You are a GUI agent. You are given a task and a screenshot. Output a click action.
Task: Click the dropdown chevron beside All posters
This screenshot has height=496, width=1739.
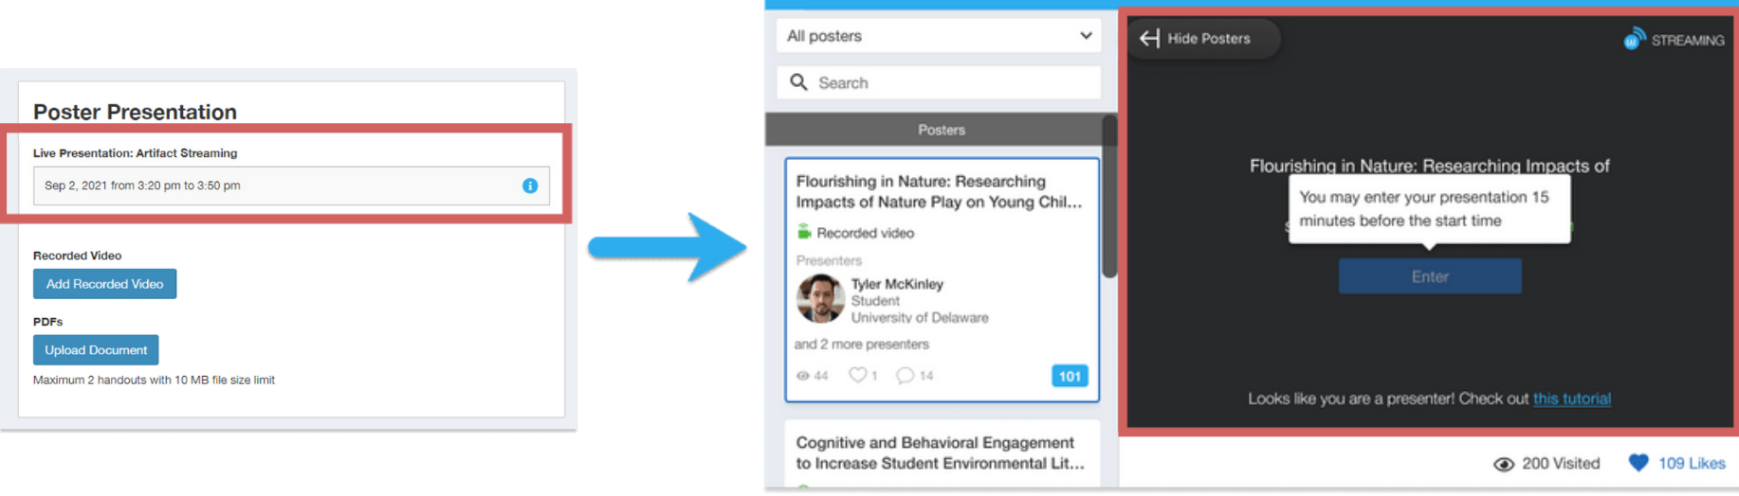(1086, 36)
